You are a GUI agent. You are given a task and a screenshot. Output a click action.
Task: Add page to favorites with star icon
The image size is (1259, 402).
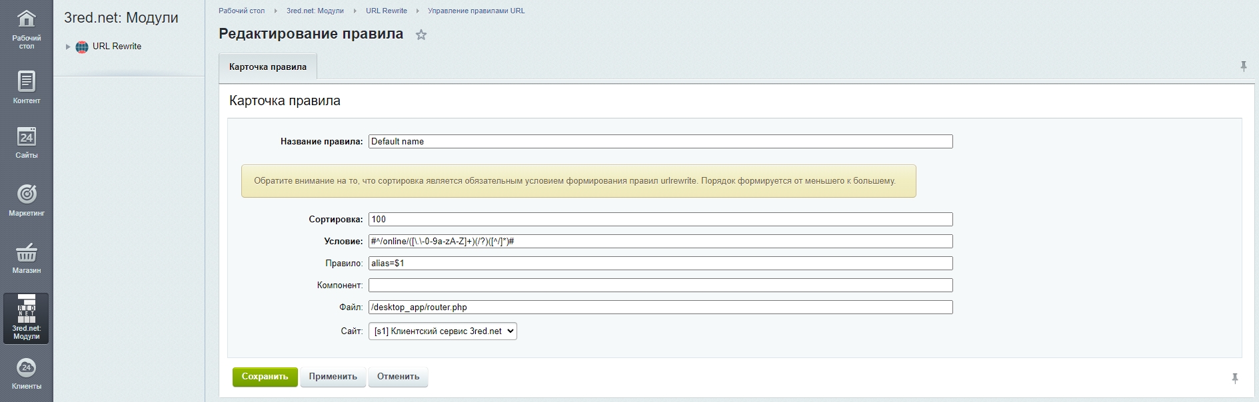tap(421, 35)
